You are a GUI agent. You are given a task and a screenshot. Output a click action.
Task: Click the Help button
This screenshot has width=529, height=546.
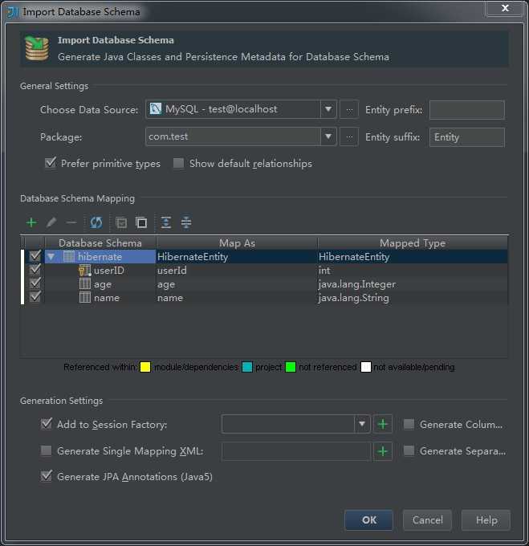click(486, 520)
